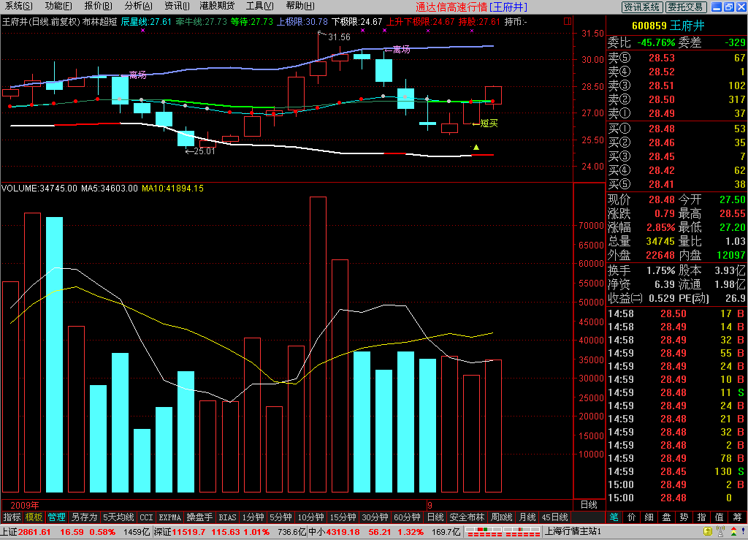This screenshot has width=748, height=540.
Task: Select the 盘 tab in right panel
Action: coord(667,517)
